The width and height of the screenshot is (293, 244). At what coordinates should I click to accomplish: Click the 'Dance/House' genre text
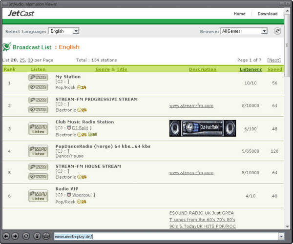click(x=69, y=156)
